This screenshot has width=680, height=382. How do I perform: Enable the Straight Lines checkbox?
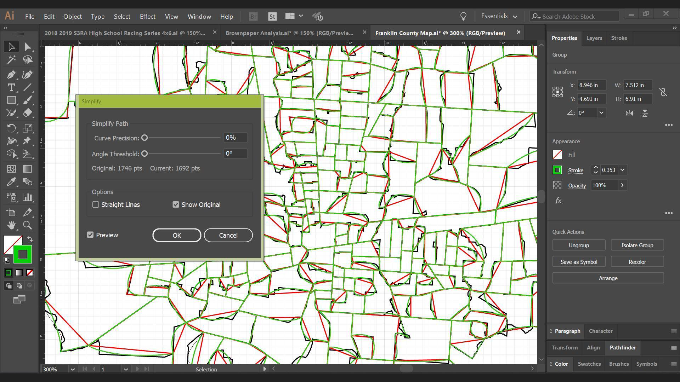click(x=96, y=204)
